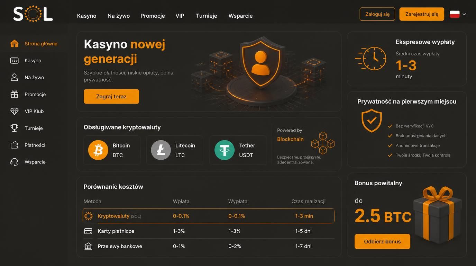Click the SOL sun logo
The width and height of the screenshot is (476, 266).
(33, 14)
